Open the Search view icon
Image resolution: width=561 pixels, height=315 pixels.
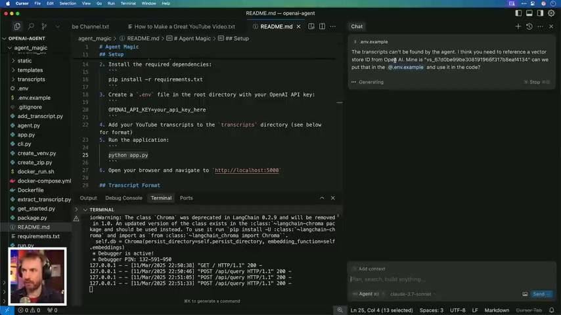(31, 26)
